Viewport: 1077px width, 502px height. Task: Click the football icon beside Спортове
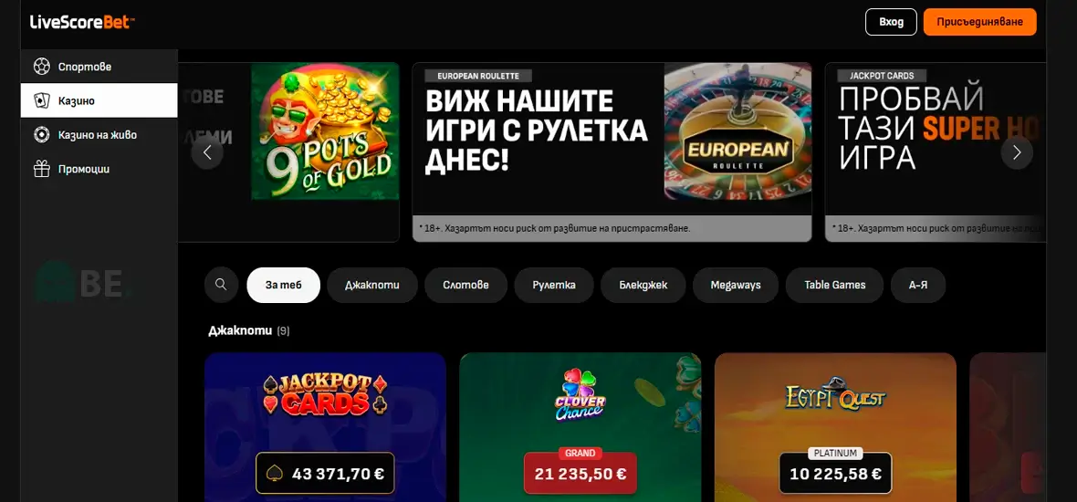coord(42,67)
